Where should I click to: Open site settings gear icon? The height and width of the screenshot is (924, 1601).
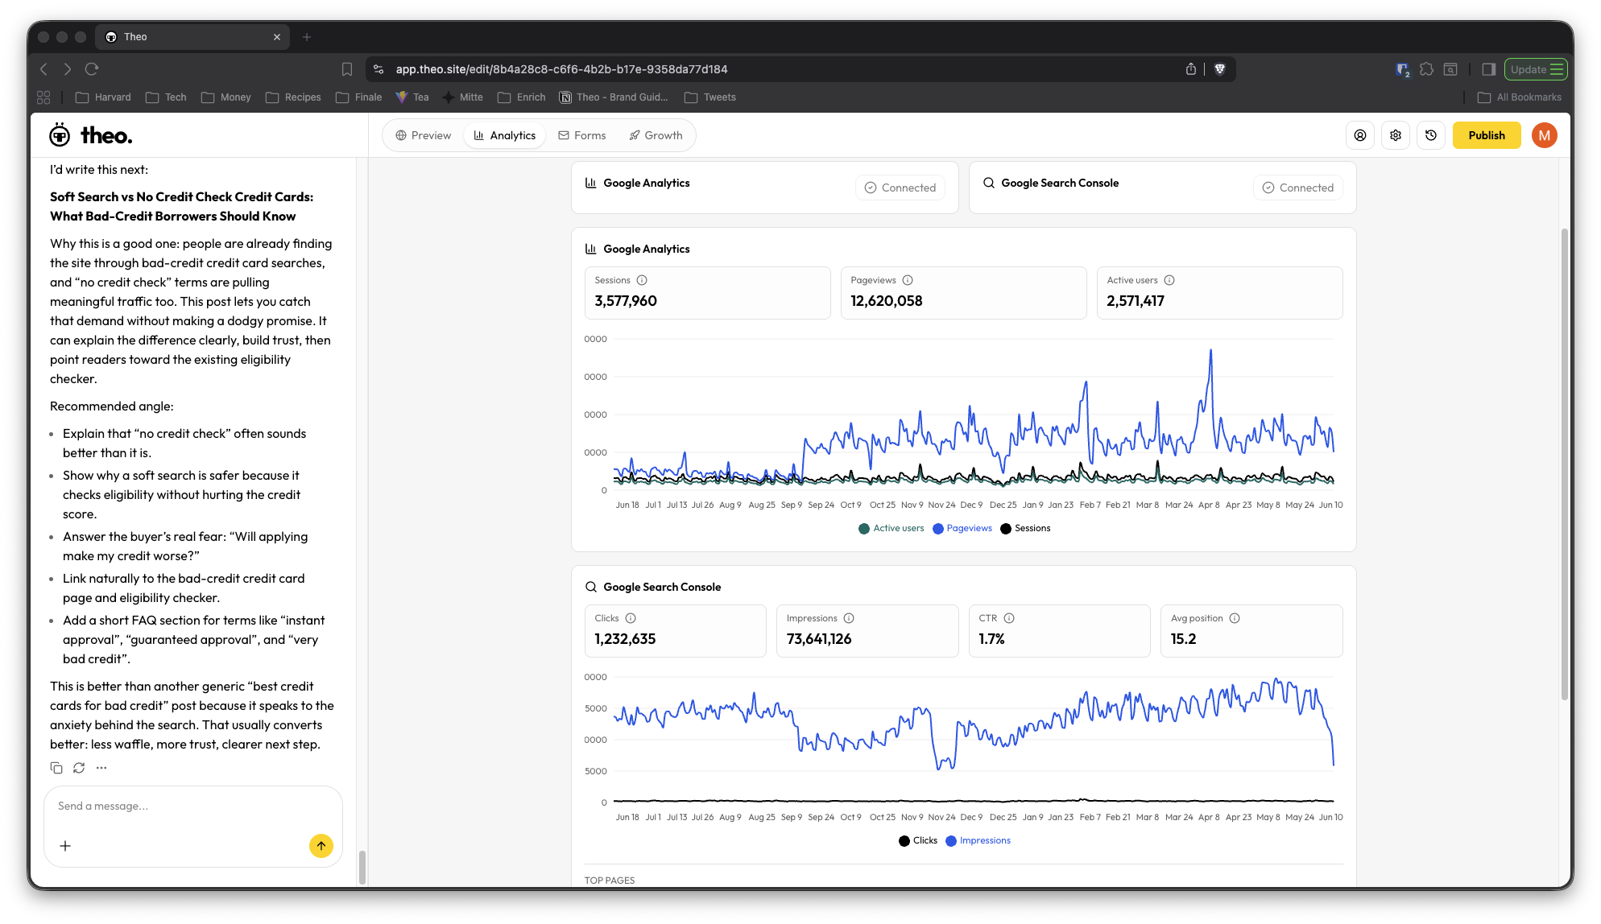point(1396,135)
